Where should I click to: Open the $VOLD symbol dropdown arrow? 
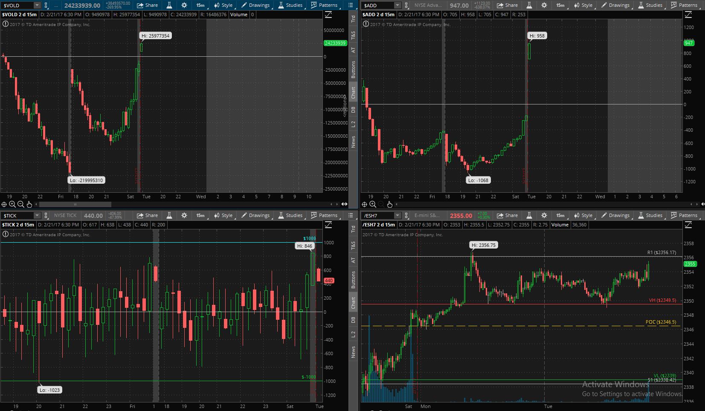pyautogui.click(x=37, y=5)
